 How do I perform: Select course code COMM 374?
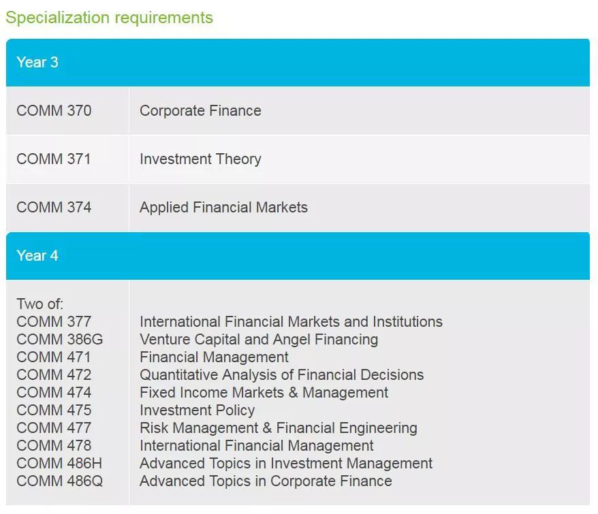pyautogui.click(x=54, y=208)
